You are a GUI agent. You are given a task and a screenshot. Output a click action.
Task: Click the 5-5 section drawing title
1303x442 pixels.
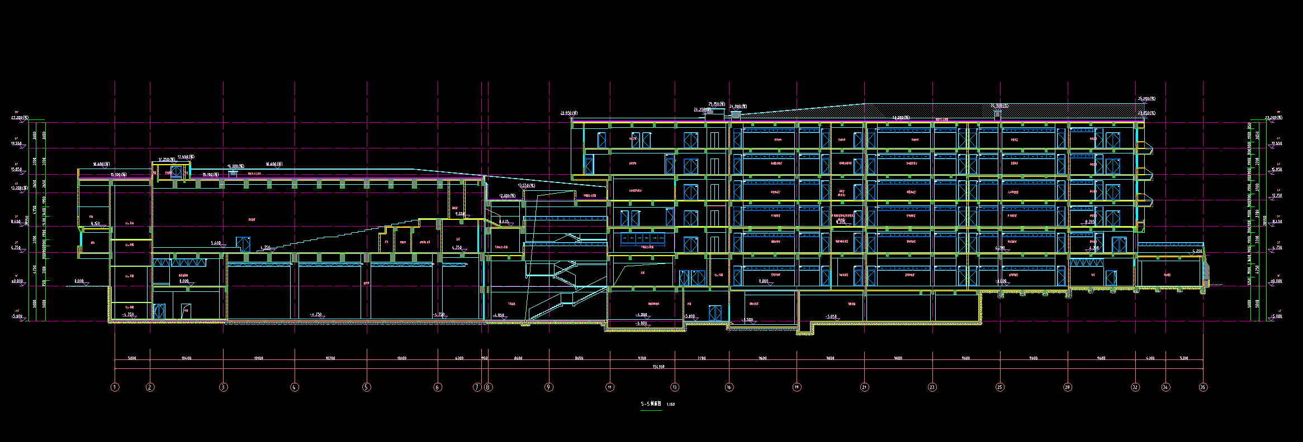[x=651, y=403]
